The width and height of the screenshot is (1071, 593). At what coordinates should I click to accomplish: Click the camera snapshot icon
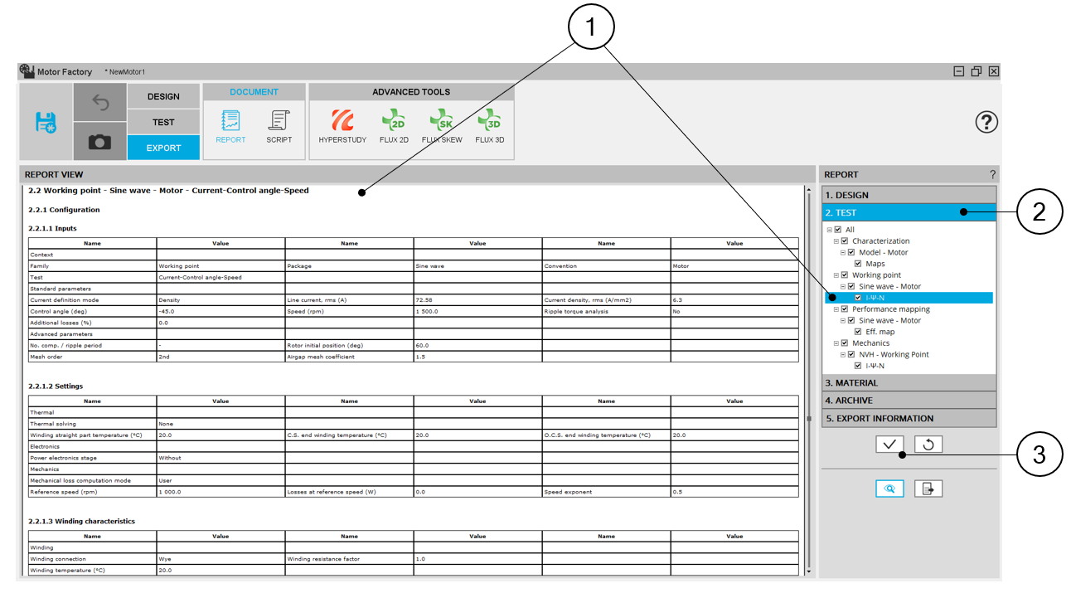click(100, 142)
